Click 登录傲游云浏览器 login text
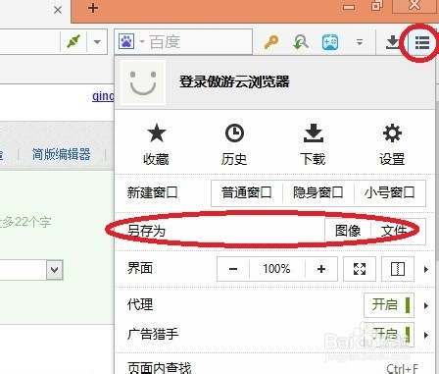Image resolution: width=439 pixels, height=374 pixels. 234,81
